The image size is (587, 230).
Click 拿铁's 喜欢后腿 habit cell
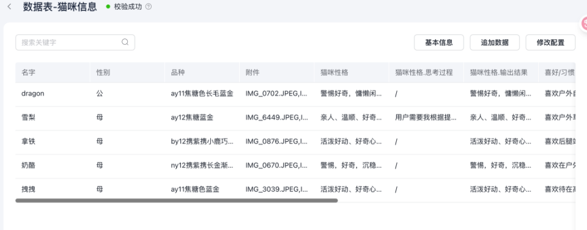coord(557,141)
